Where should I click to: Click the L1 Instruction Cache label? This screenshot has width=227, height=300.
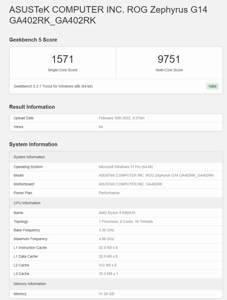coord(30,248)
